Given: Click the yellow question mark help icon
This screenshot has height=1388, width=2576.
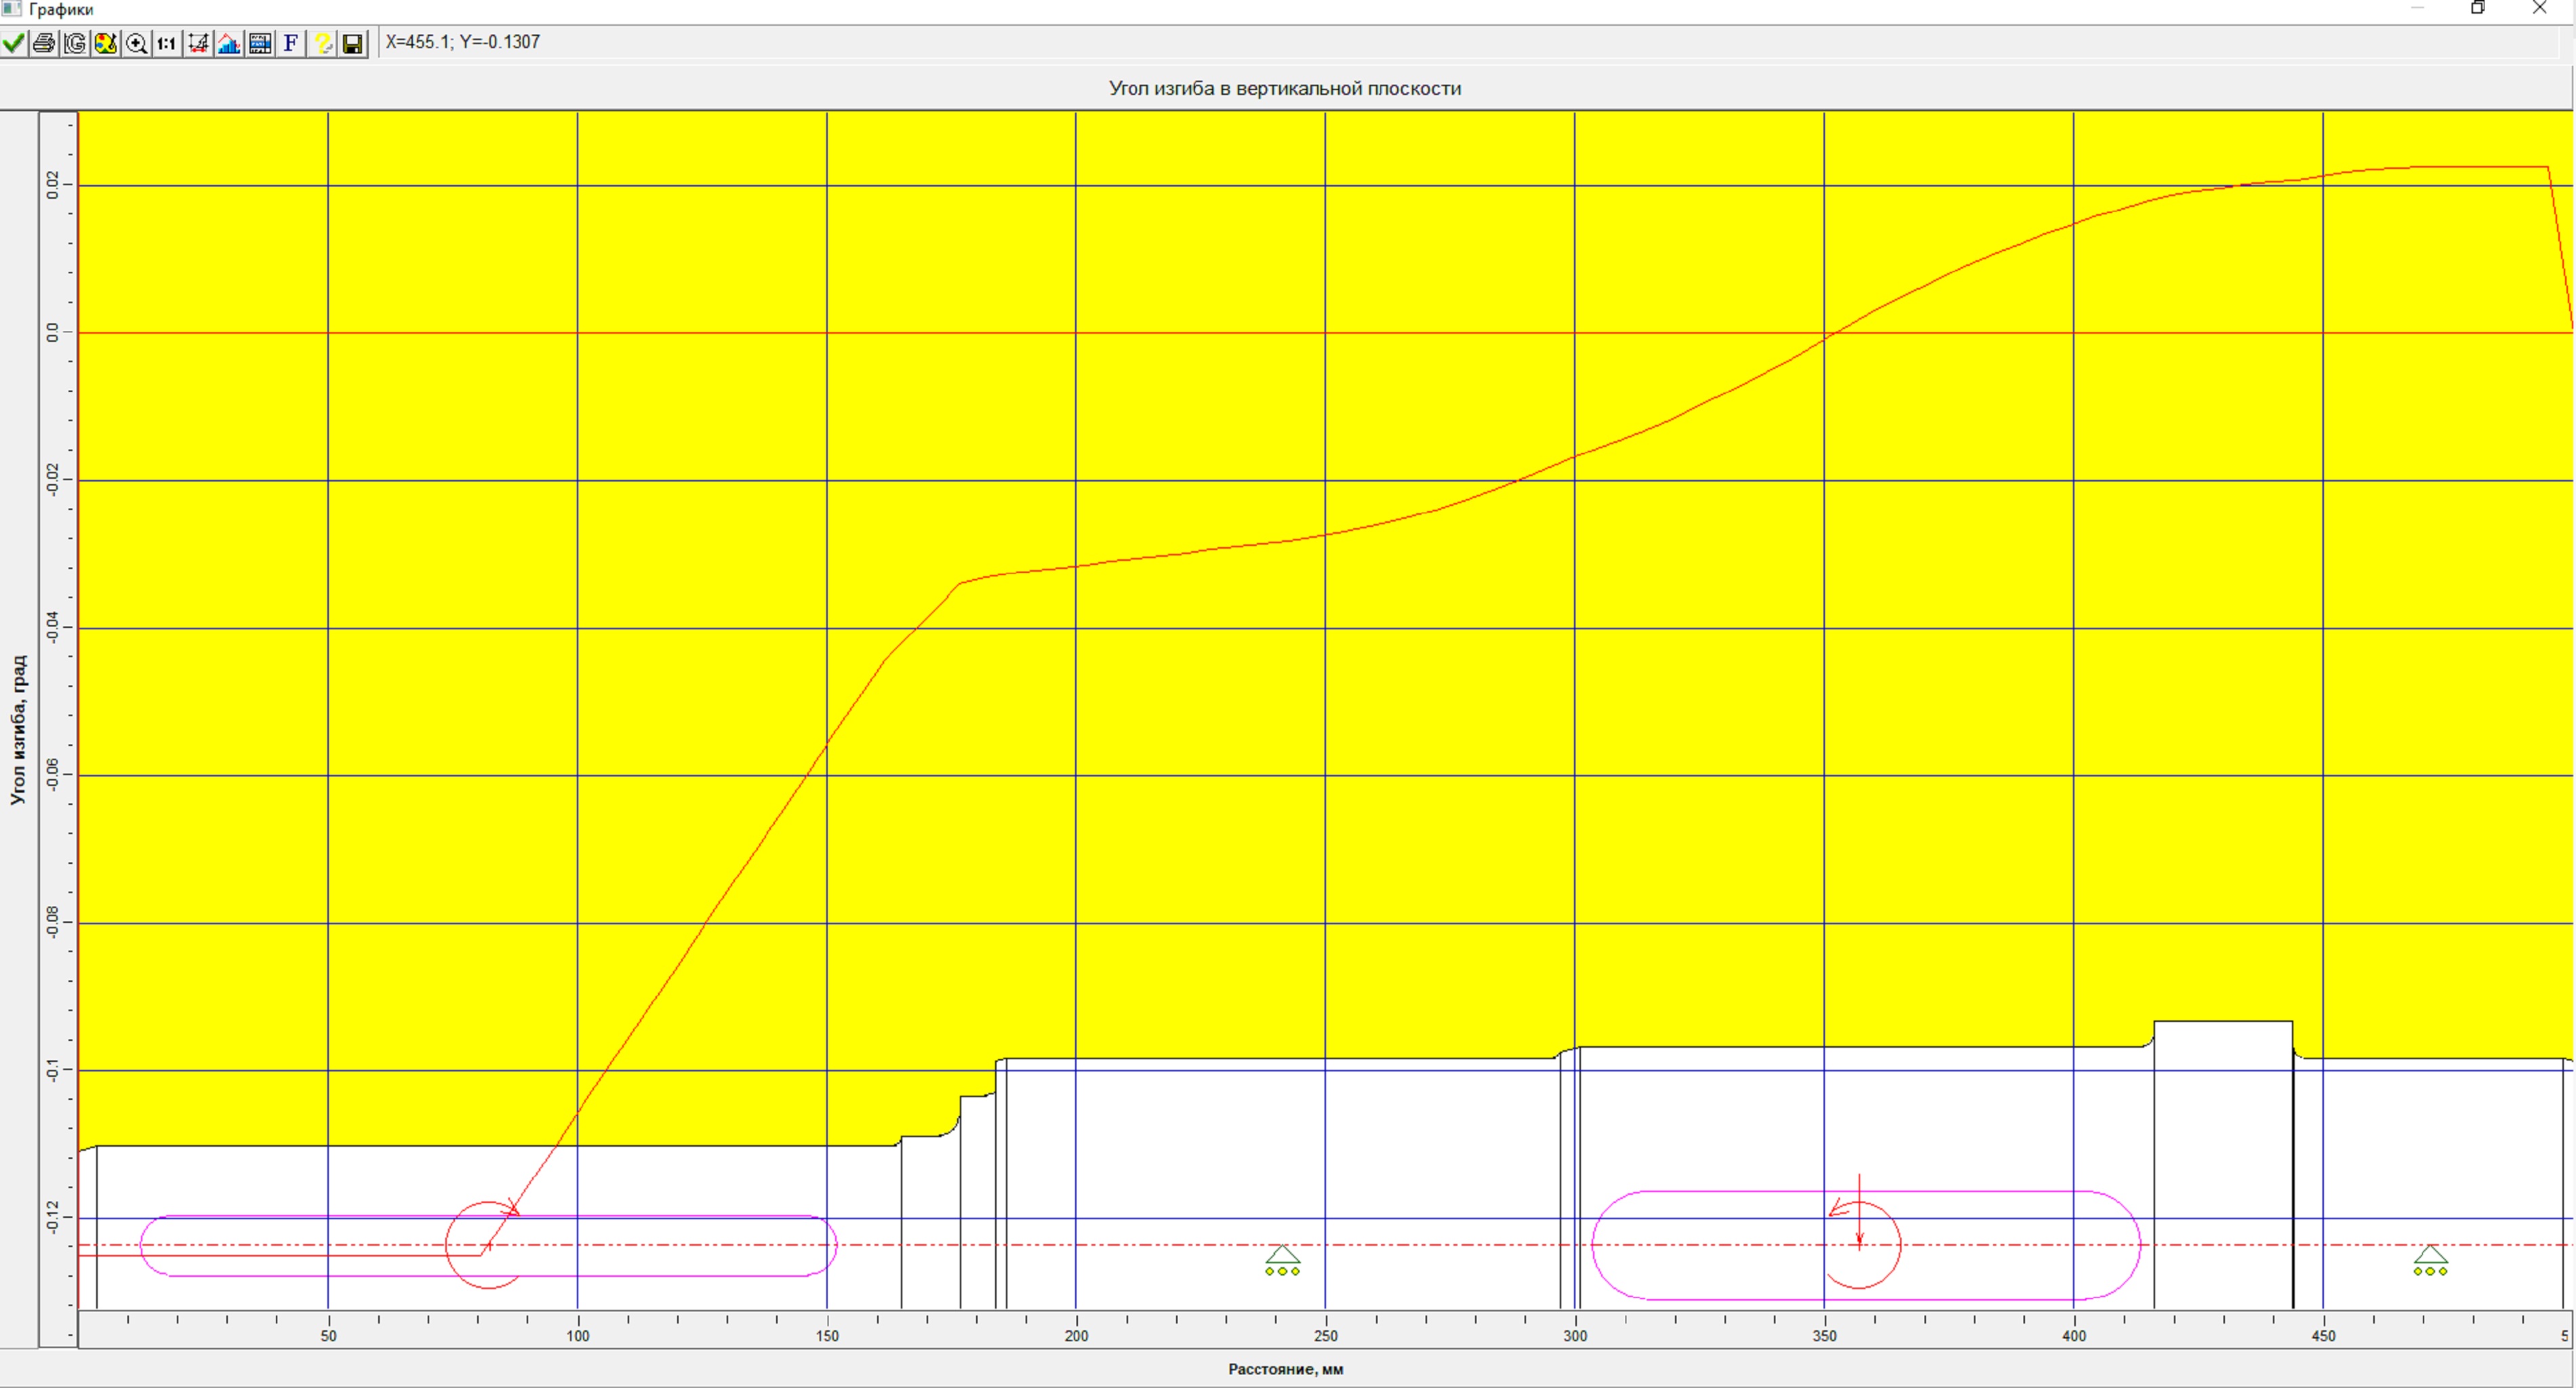Looking at the screenshot, I should point(322,43).
